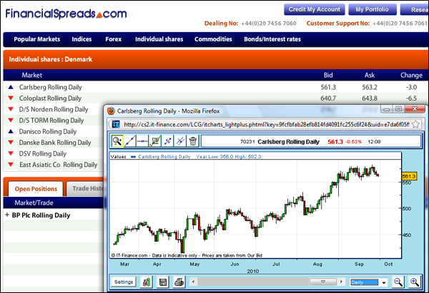Click the chart horizontal scrollbar thumb
429x293 pixels.
[x=323, y=282]
